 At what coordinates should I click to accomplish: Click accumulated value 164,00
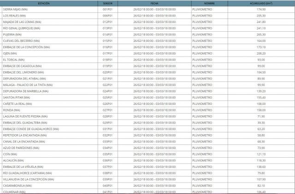point(273,40)
